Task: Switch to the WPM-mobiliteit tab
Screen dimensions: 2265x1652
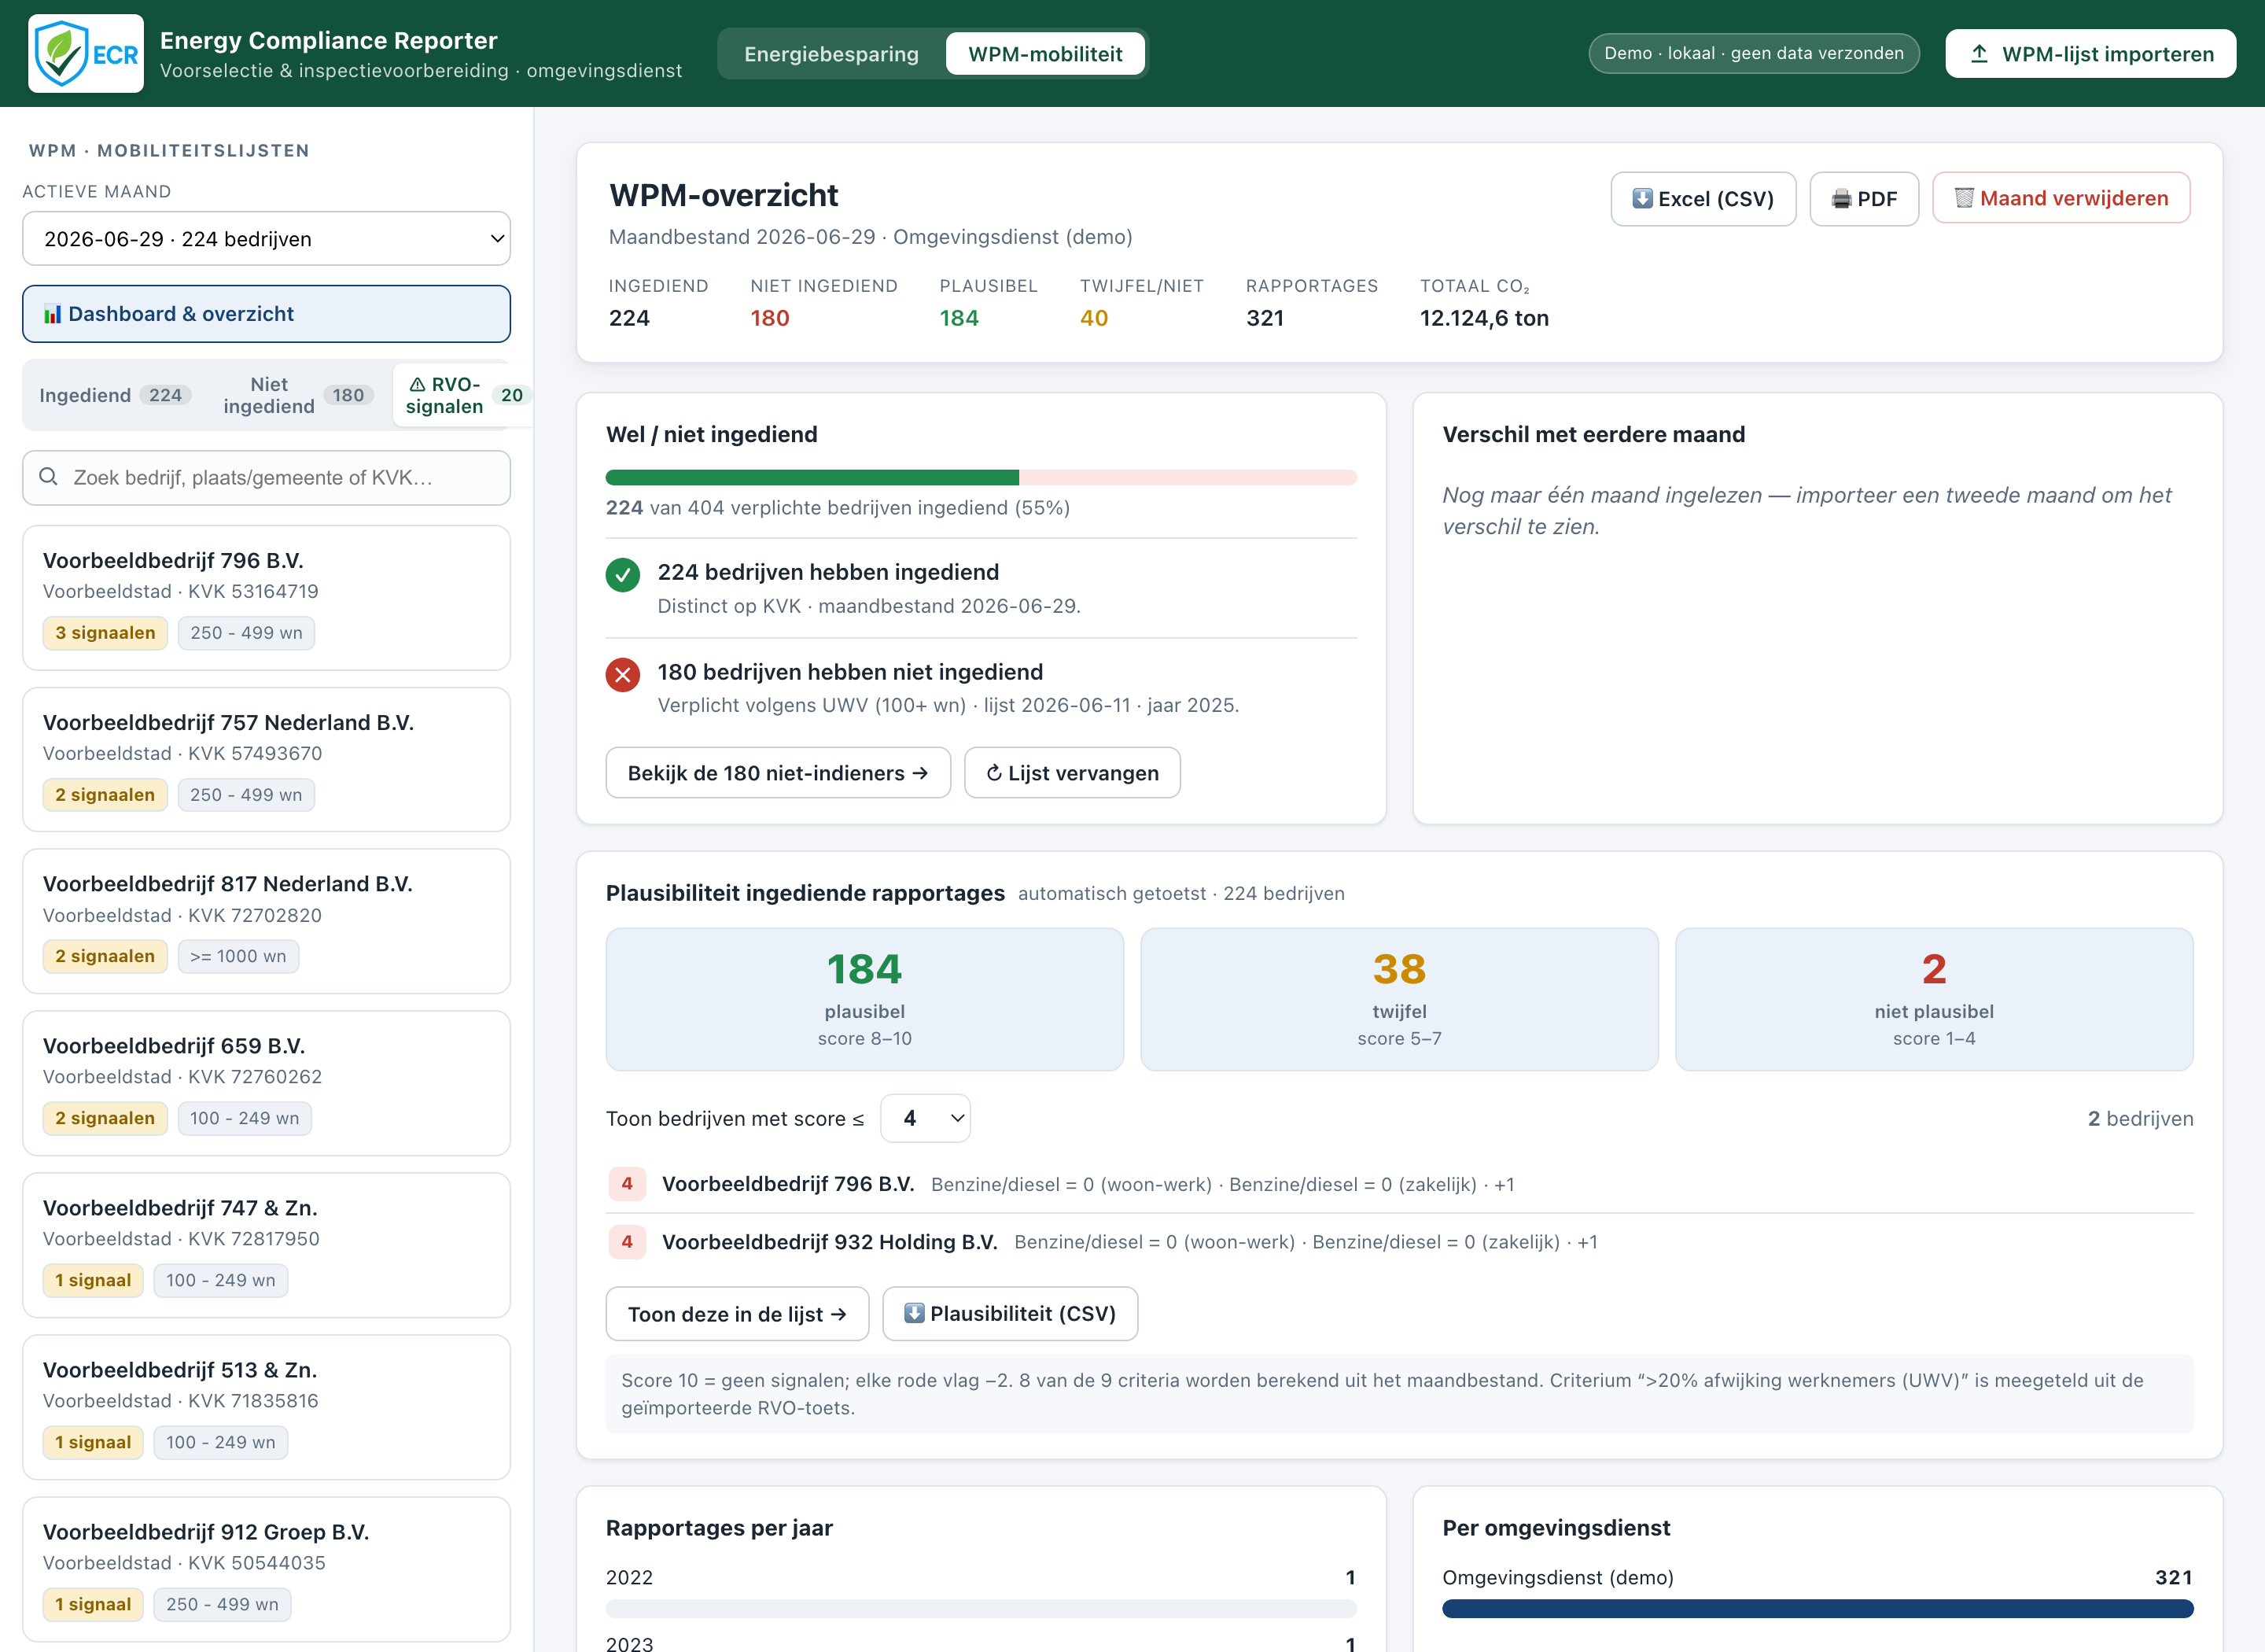Action: [1045, 54]
